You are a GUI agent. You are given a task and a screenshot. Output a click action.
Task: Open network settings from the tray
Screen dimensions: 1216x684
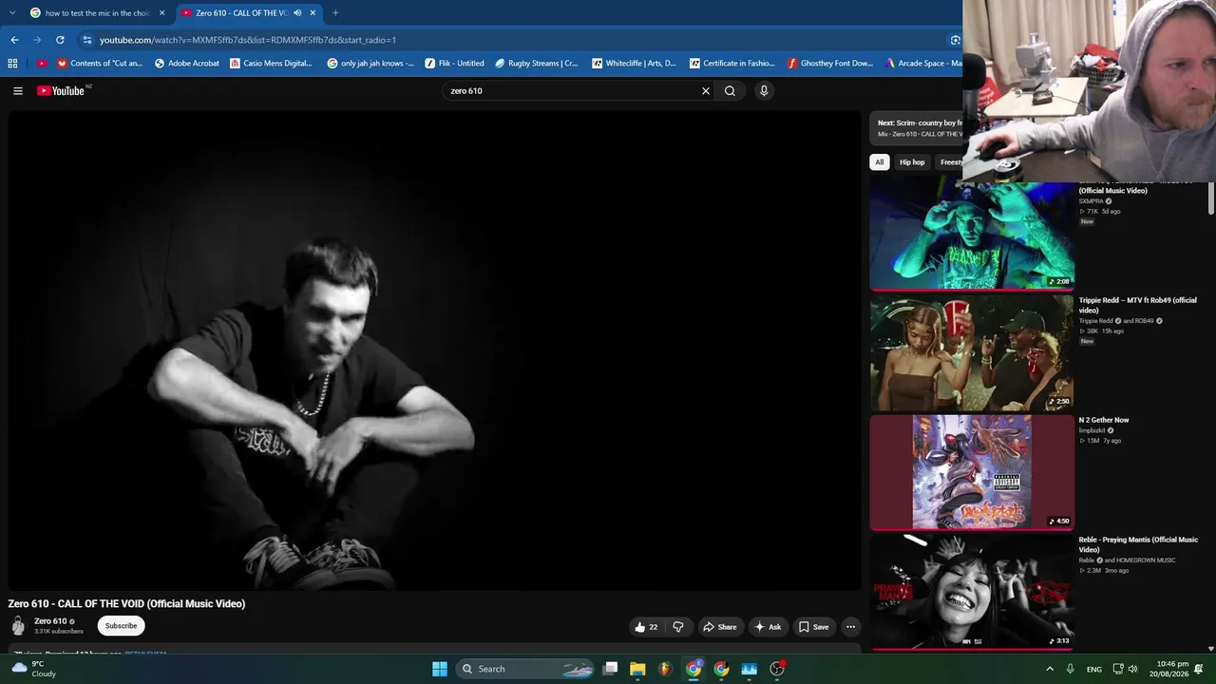click(1118, 669)
